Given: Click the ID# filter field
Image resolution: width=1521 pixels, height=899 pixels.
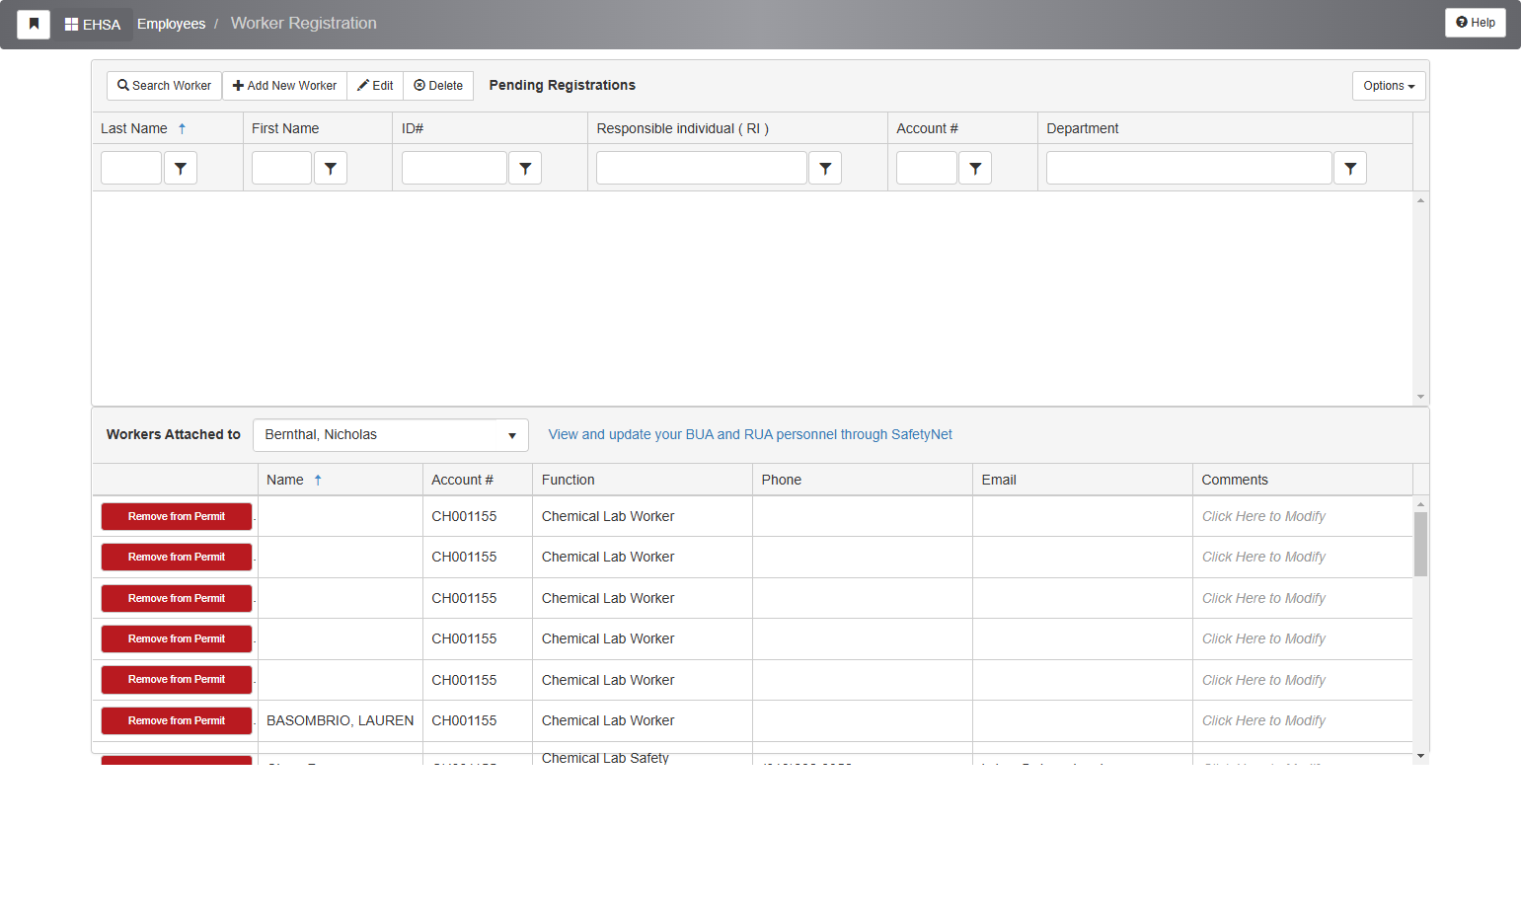Looking at the screenshot, I should point(454,168).
